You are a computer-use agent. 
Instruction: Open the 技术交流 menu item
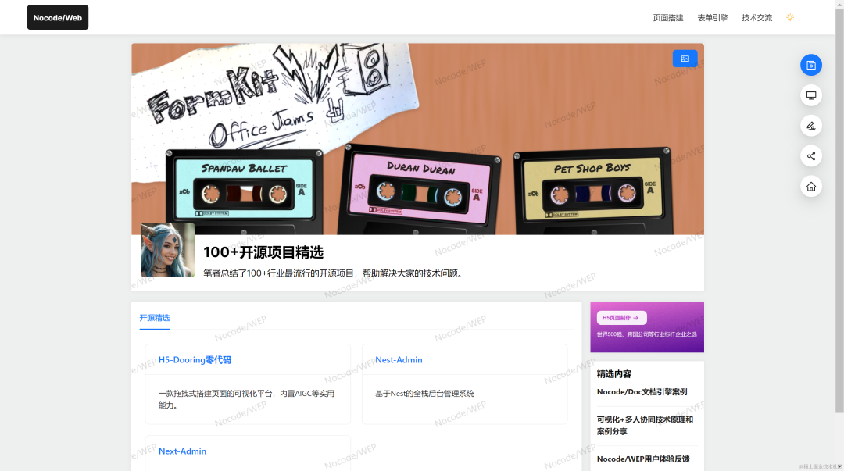click(x=756, y=18)
